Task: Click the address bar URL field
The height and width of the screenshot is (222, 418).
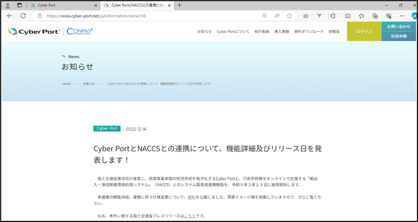Action: click(149, 16)
